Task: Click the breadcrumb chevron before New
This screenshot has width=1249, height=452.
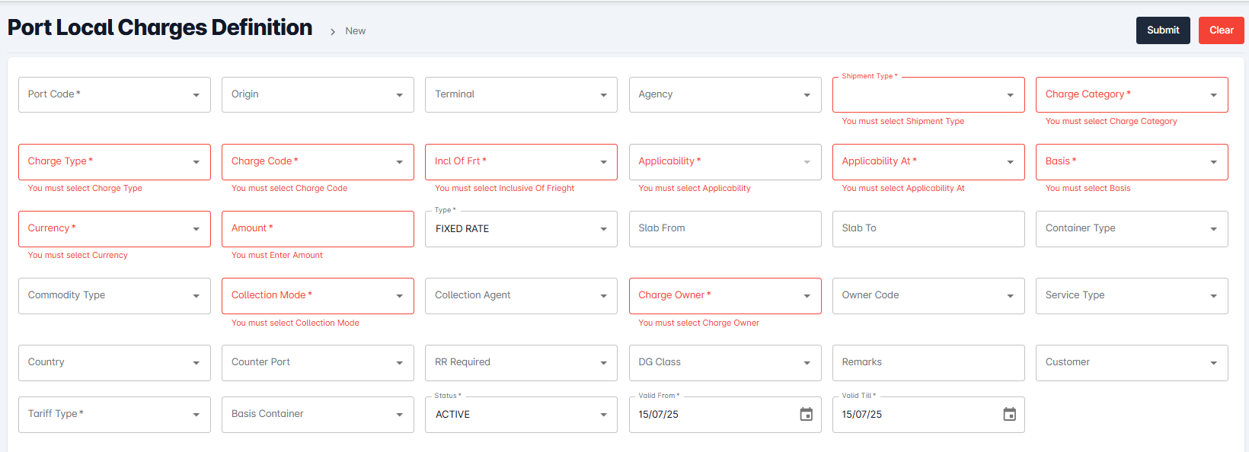Action: (333, 31)
